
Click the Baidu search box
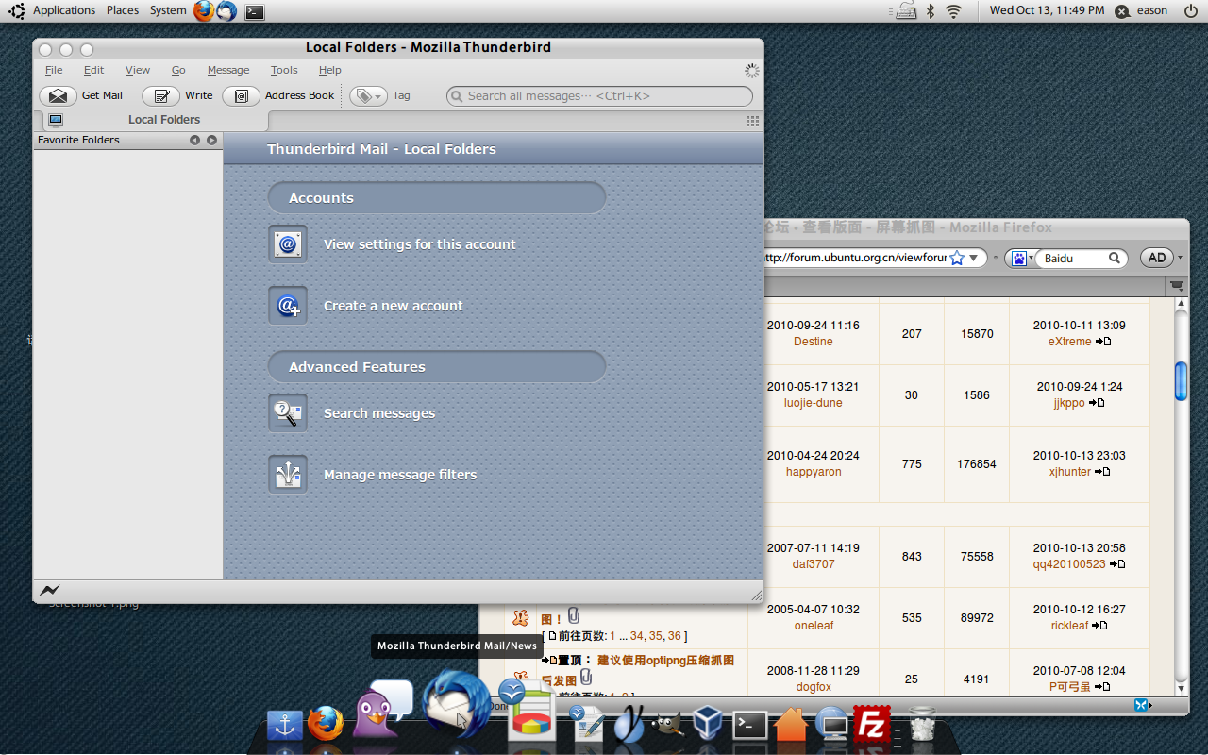coord(1074,258)
